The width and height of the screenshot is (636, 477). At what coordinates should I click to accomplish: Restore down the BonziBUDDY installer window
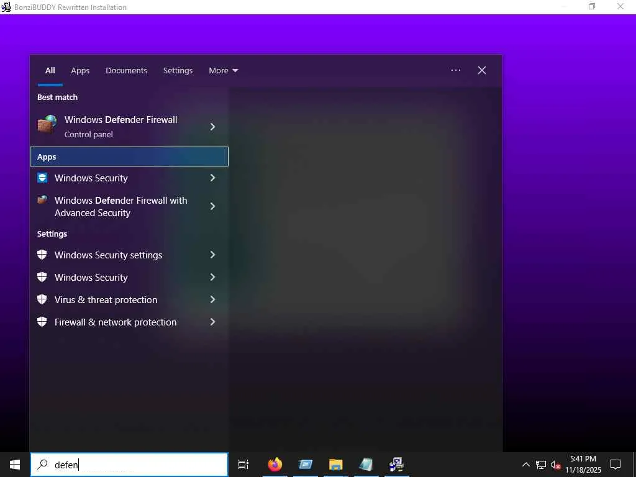tap(592, 6)
